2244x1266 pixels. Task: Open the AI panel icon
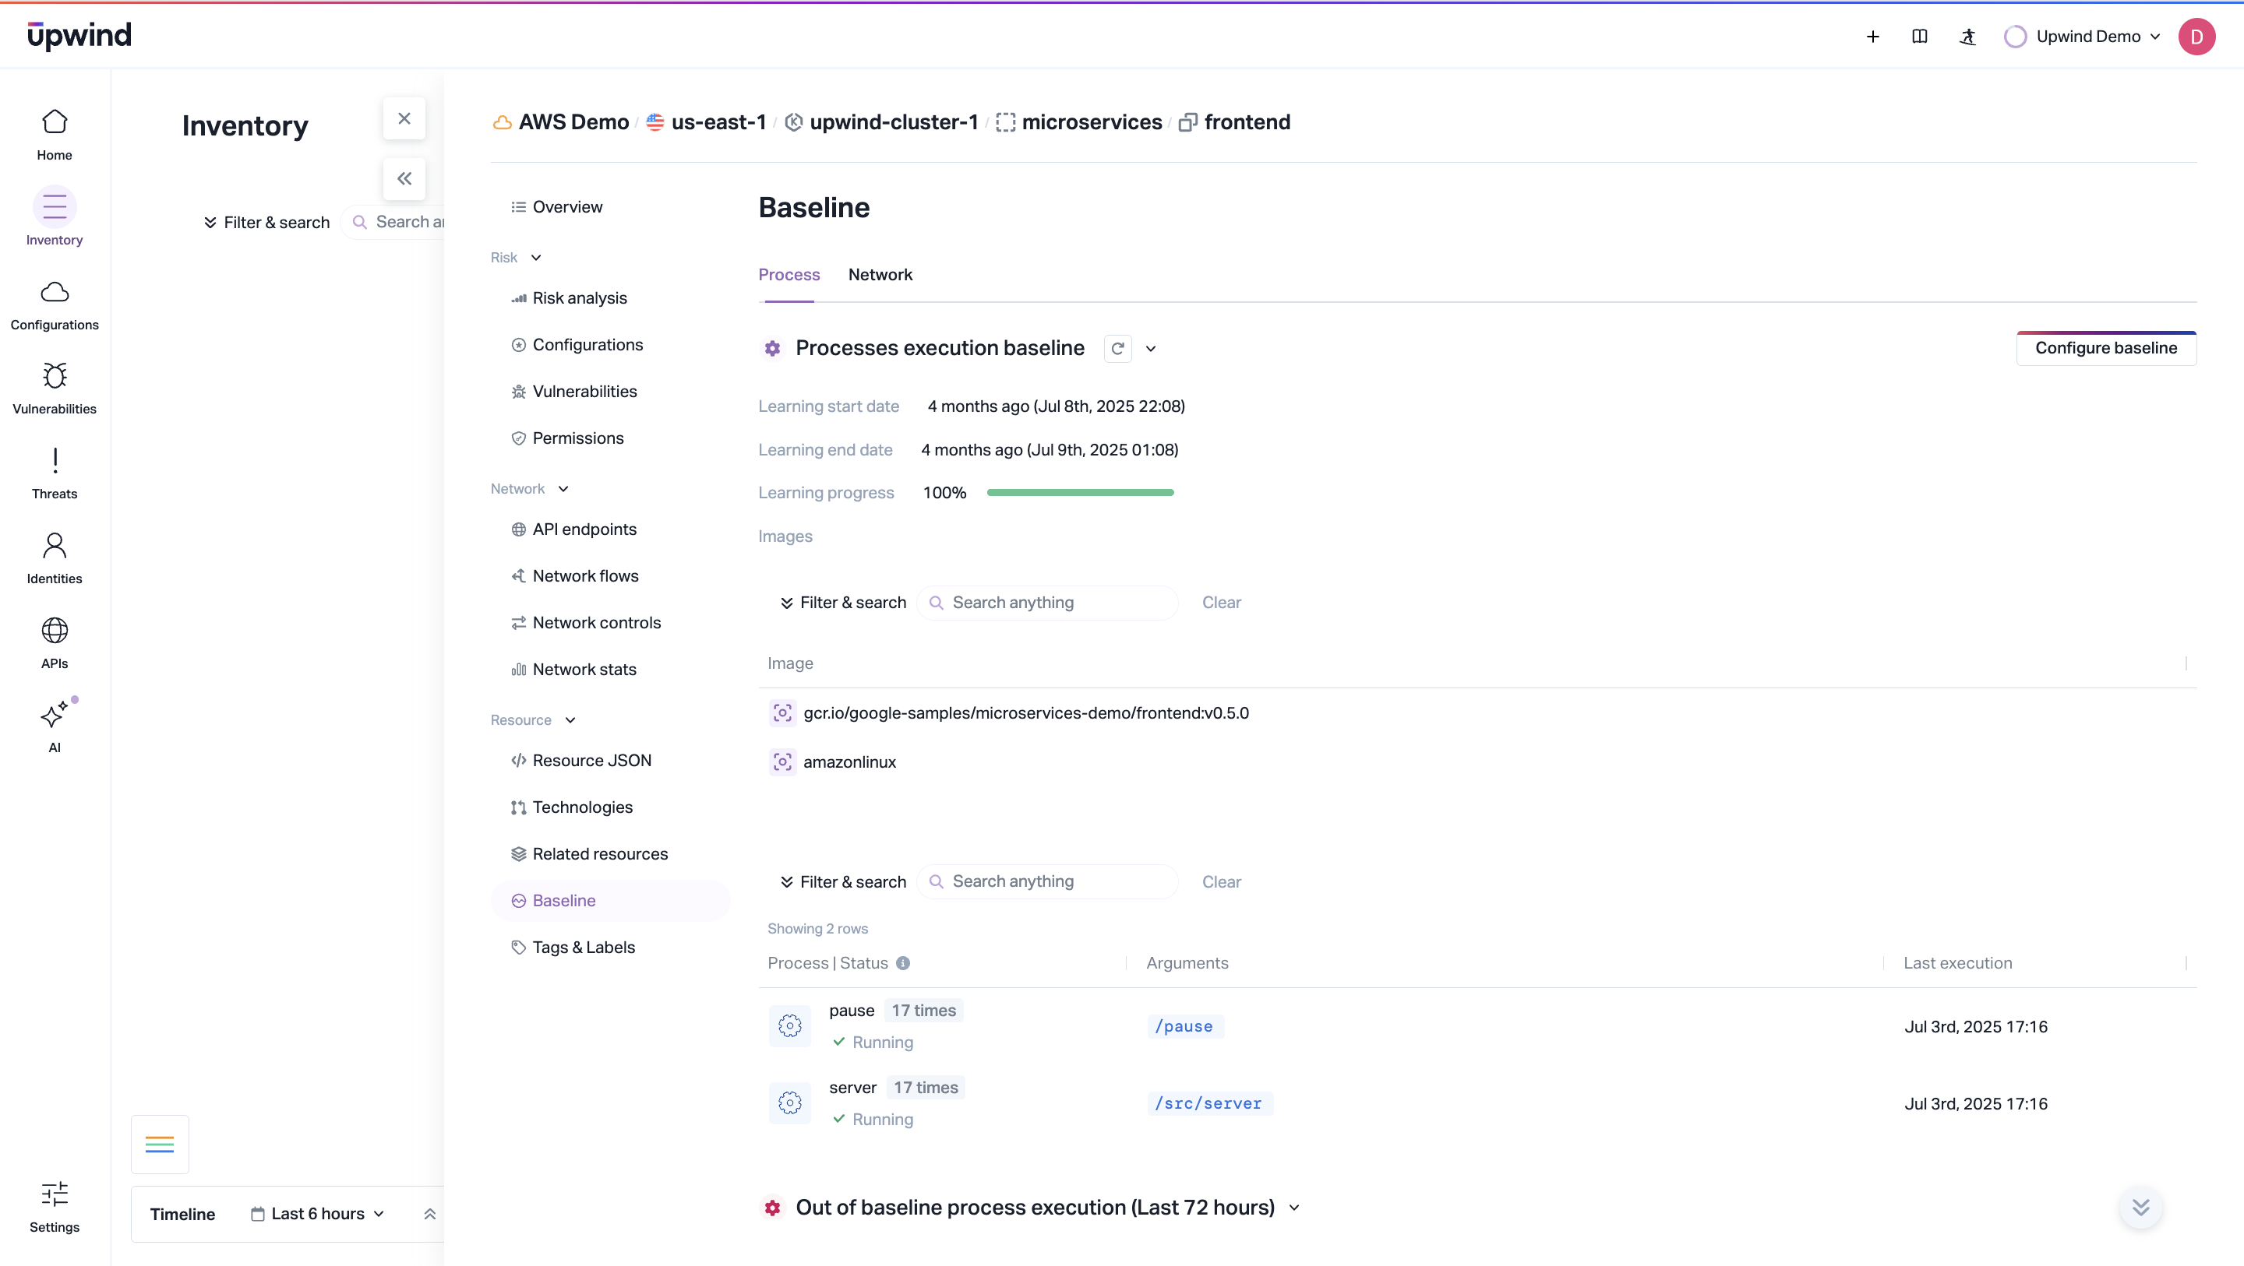tap(54, 716)
